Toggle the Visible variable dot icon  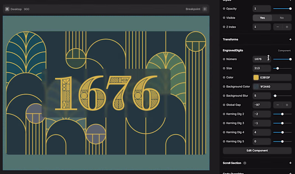(224, 18)
